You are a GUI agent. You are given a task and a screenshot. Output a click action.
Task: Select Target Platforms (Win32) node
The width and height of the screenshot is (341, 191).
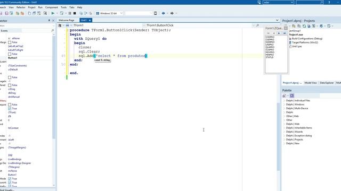pyautogui.click(x=305, y=42)
